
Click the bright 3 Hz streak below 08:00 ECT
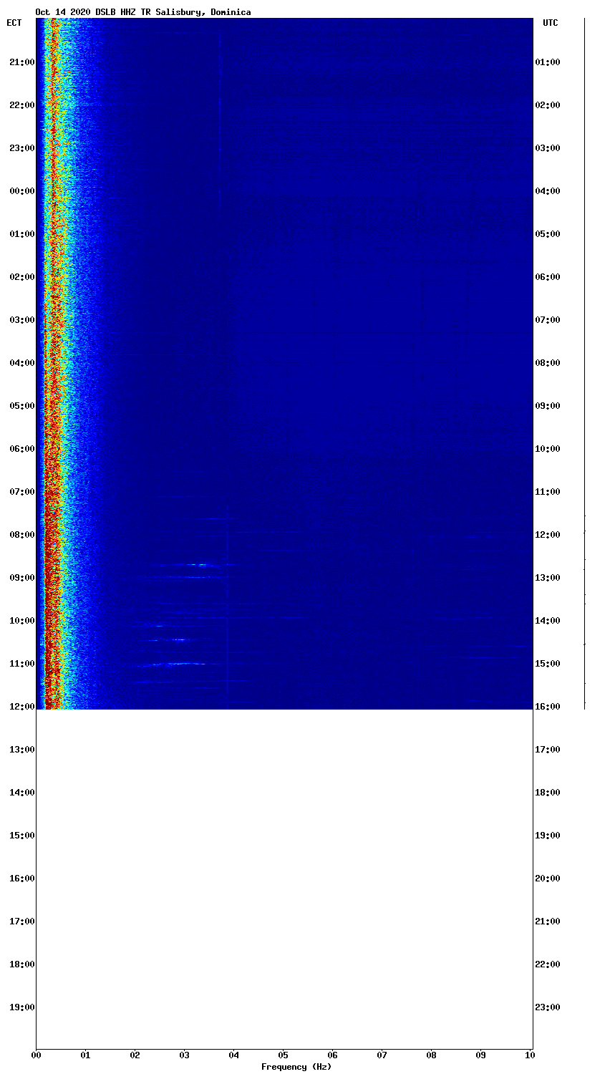tap(201, 565)
